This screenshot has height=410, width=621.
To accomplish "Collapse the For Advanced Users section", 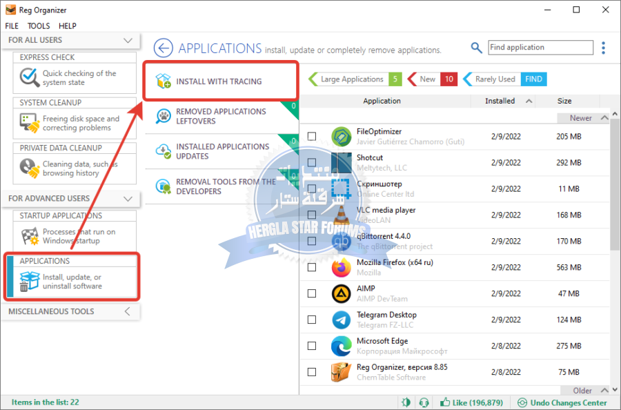I will (x=127, y=198).
